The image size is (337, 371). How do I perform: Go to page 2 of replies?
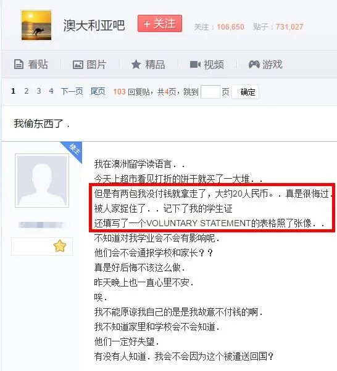tap(27, 91)
